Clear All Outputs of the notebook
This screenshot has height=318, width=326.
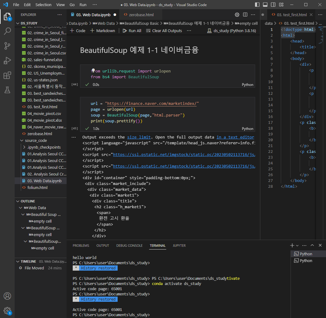tap(164, 31)
